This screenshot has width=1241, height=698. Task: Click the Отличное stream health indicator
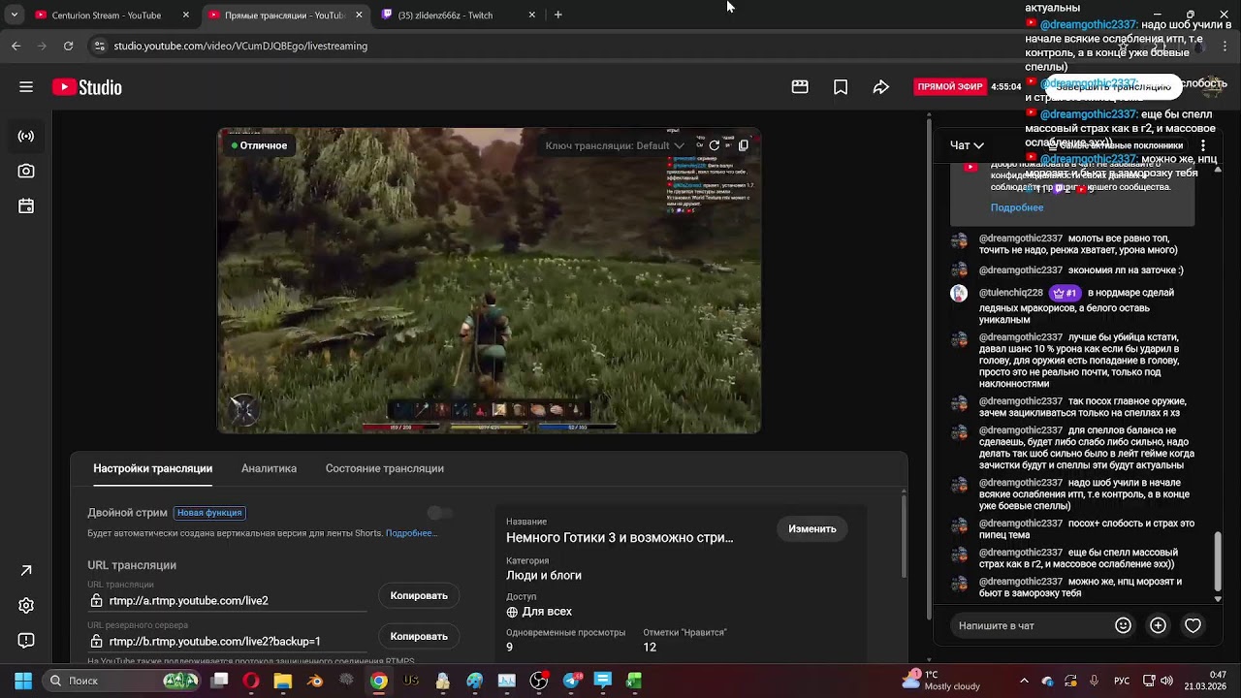pos(259,145)
